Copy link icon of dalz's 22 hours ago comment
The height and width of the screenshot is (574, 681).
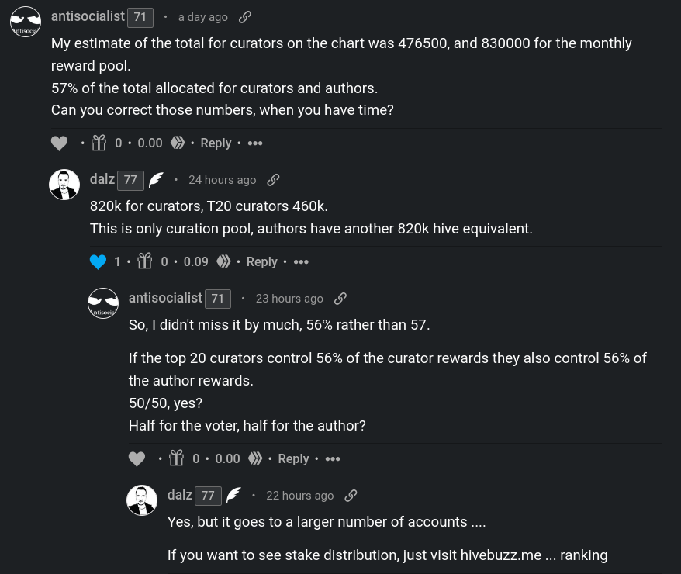point(351,496)
